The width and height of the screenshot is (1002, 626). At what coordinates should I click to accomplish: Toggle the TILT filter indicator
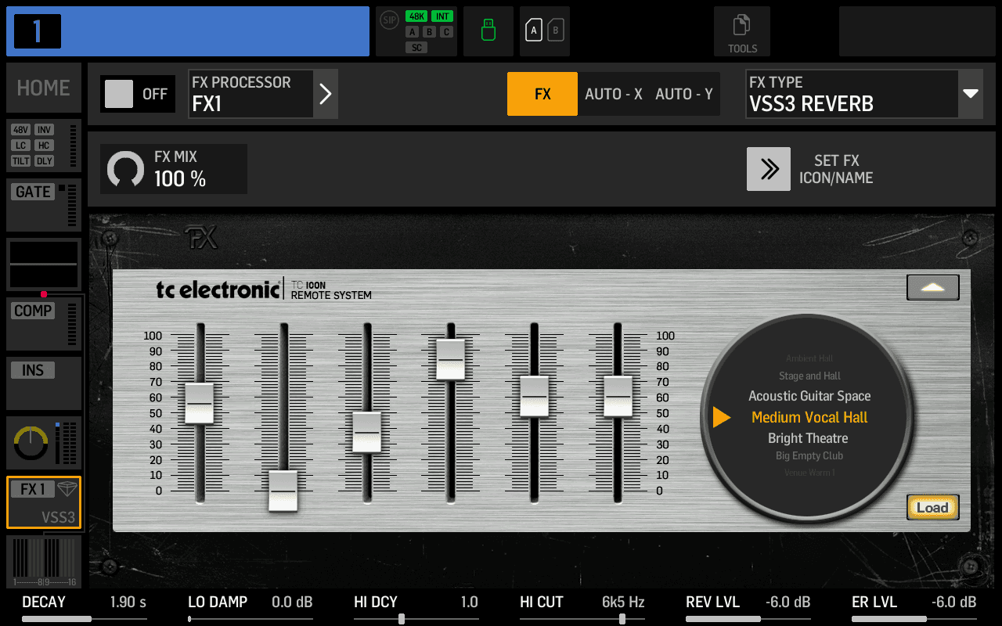click(21, 161)
